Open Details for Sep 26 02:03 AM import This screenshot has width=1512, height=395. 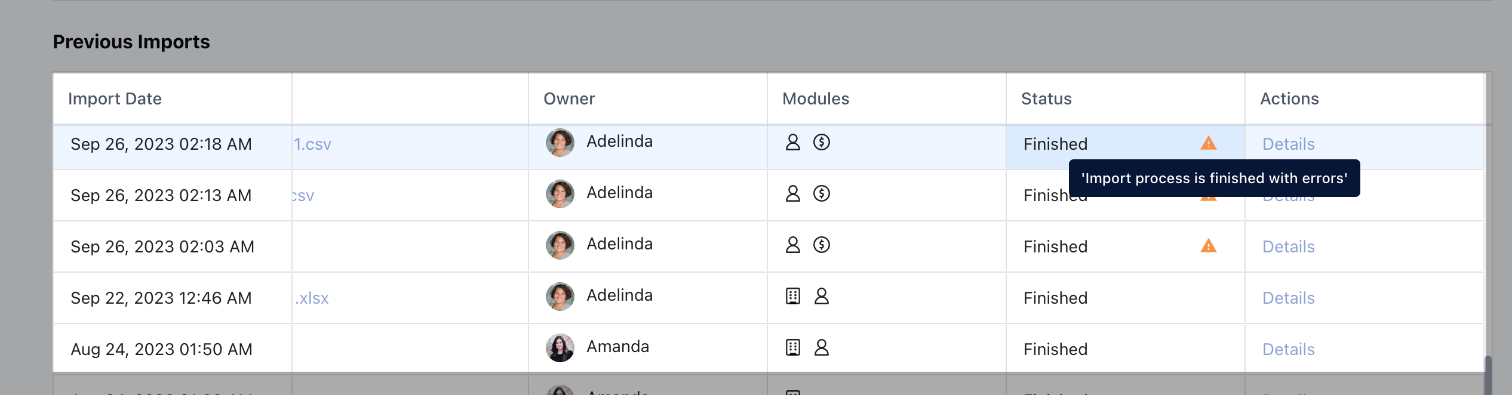(1288, 246)
